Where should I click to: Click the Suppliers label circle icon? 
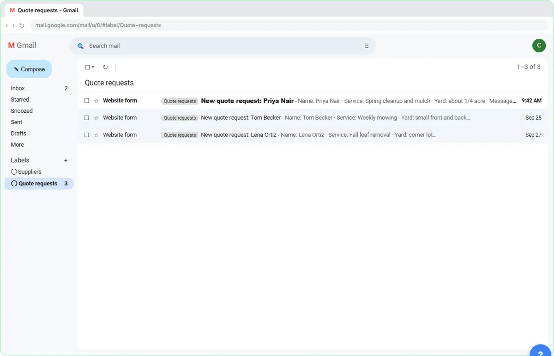[x=14, y=172]
